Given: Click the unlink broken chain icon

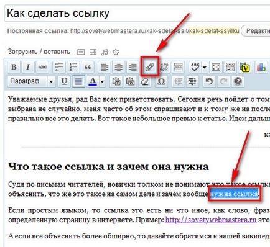Looking at the screenshot, I should pos(164,67).
